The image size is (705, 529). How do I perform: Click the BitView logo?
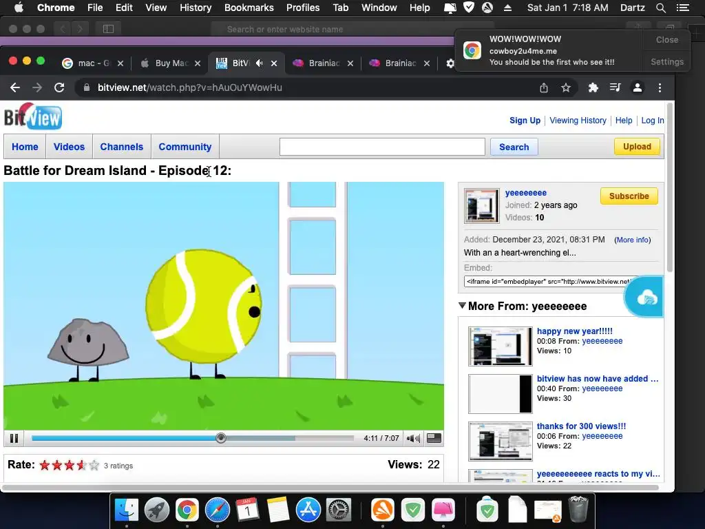tap(33, 116)
